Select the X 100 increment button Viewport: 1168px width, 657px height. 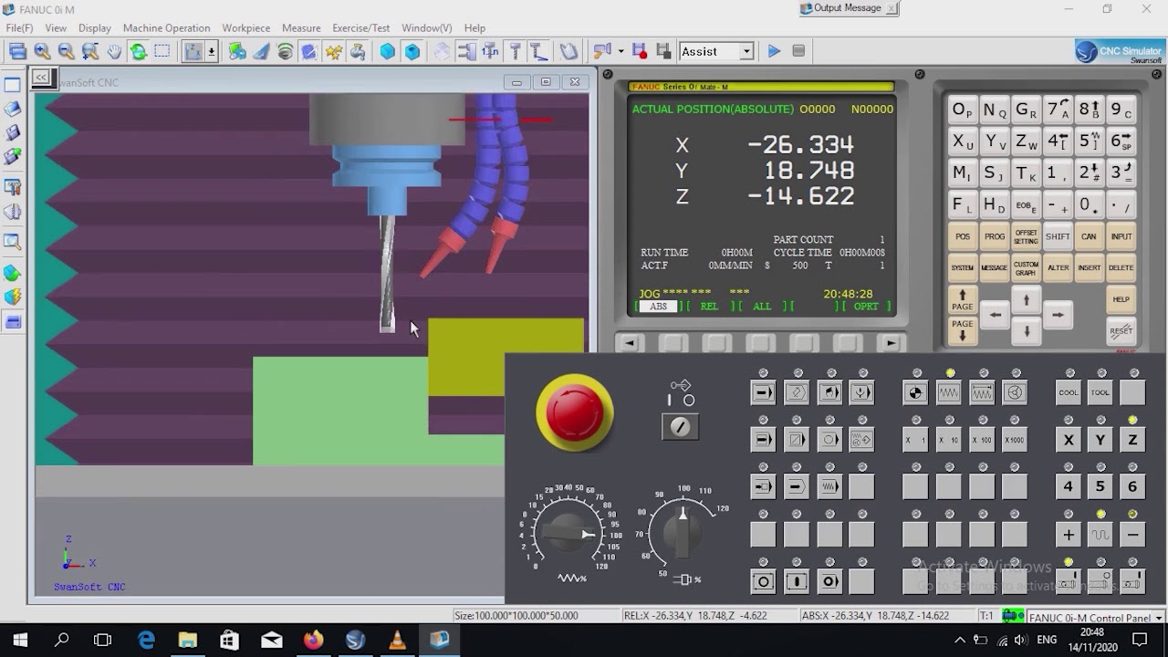(982, 440)
